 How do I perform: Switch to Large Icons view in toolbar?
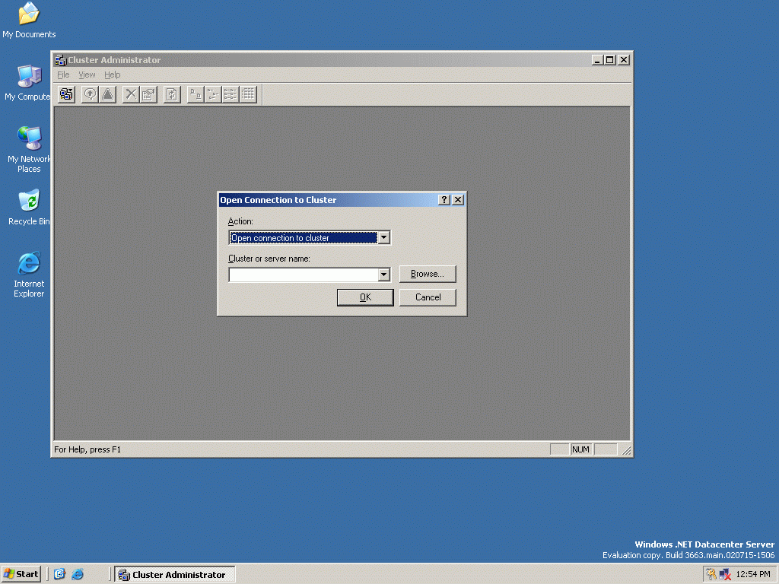(196, 94)
